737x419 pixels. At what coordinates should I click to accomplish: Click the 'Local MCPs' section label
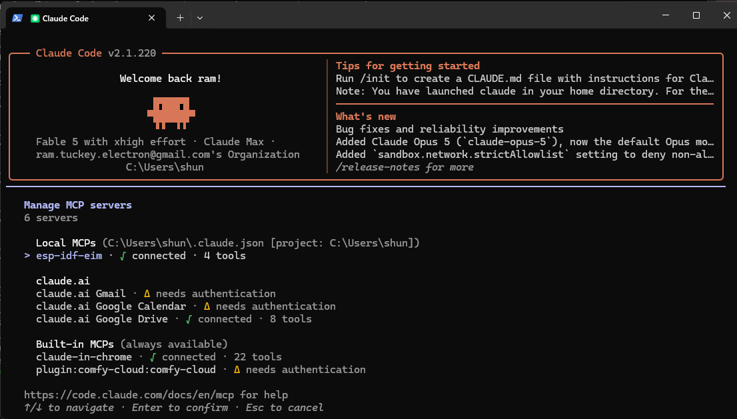pos(66,243)
